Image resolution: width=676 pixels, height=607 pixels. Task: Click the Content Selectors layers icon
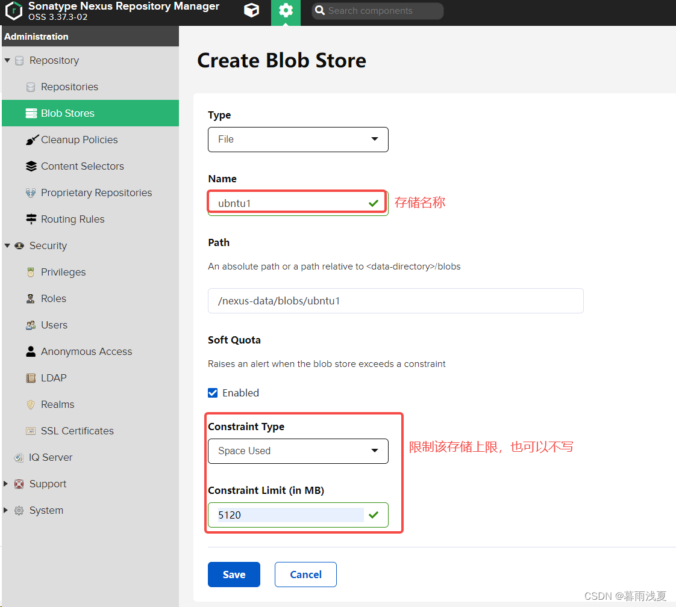tap(31, 166)
